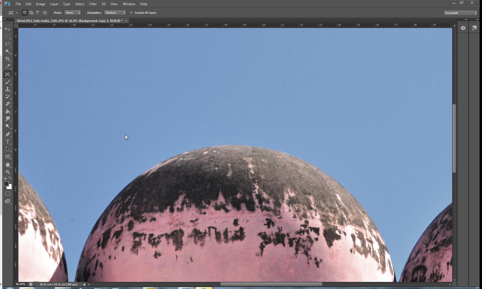
Task: Select the Content-Aware Move tool
Action: pos(8,74)
